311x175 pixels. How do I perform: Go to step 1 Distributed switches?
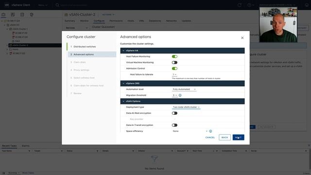pyautogui.click(x=85, y=47)
